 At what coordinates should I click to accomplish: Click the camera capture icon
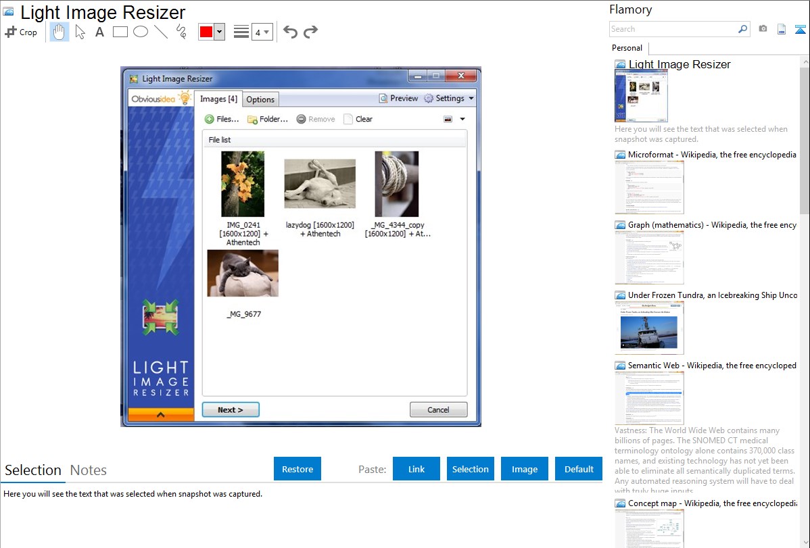[763, 29]
